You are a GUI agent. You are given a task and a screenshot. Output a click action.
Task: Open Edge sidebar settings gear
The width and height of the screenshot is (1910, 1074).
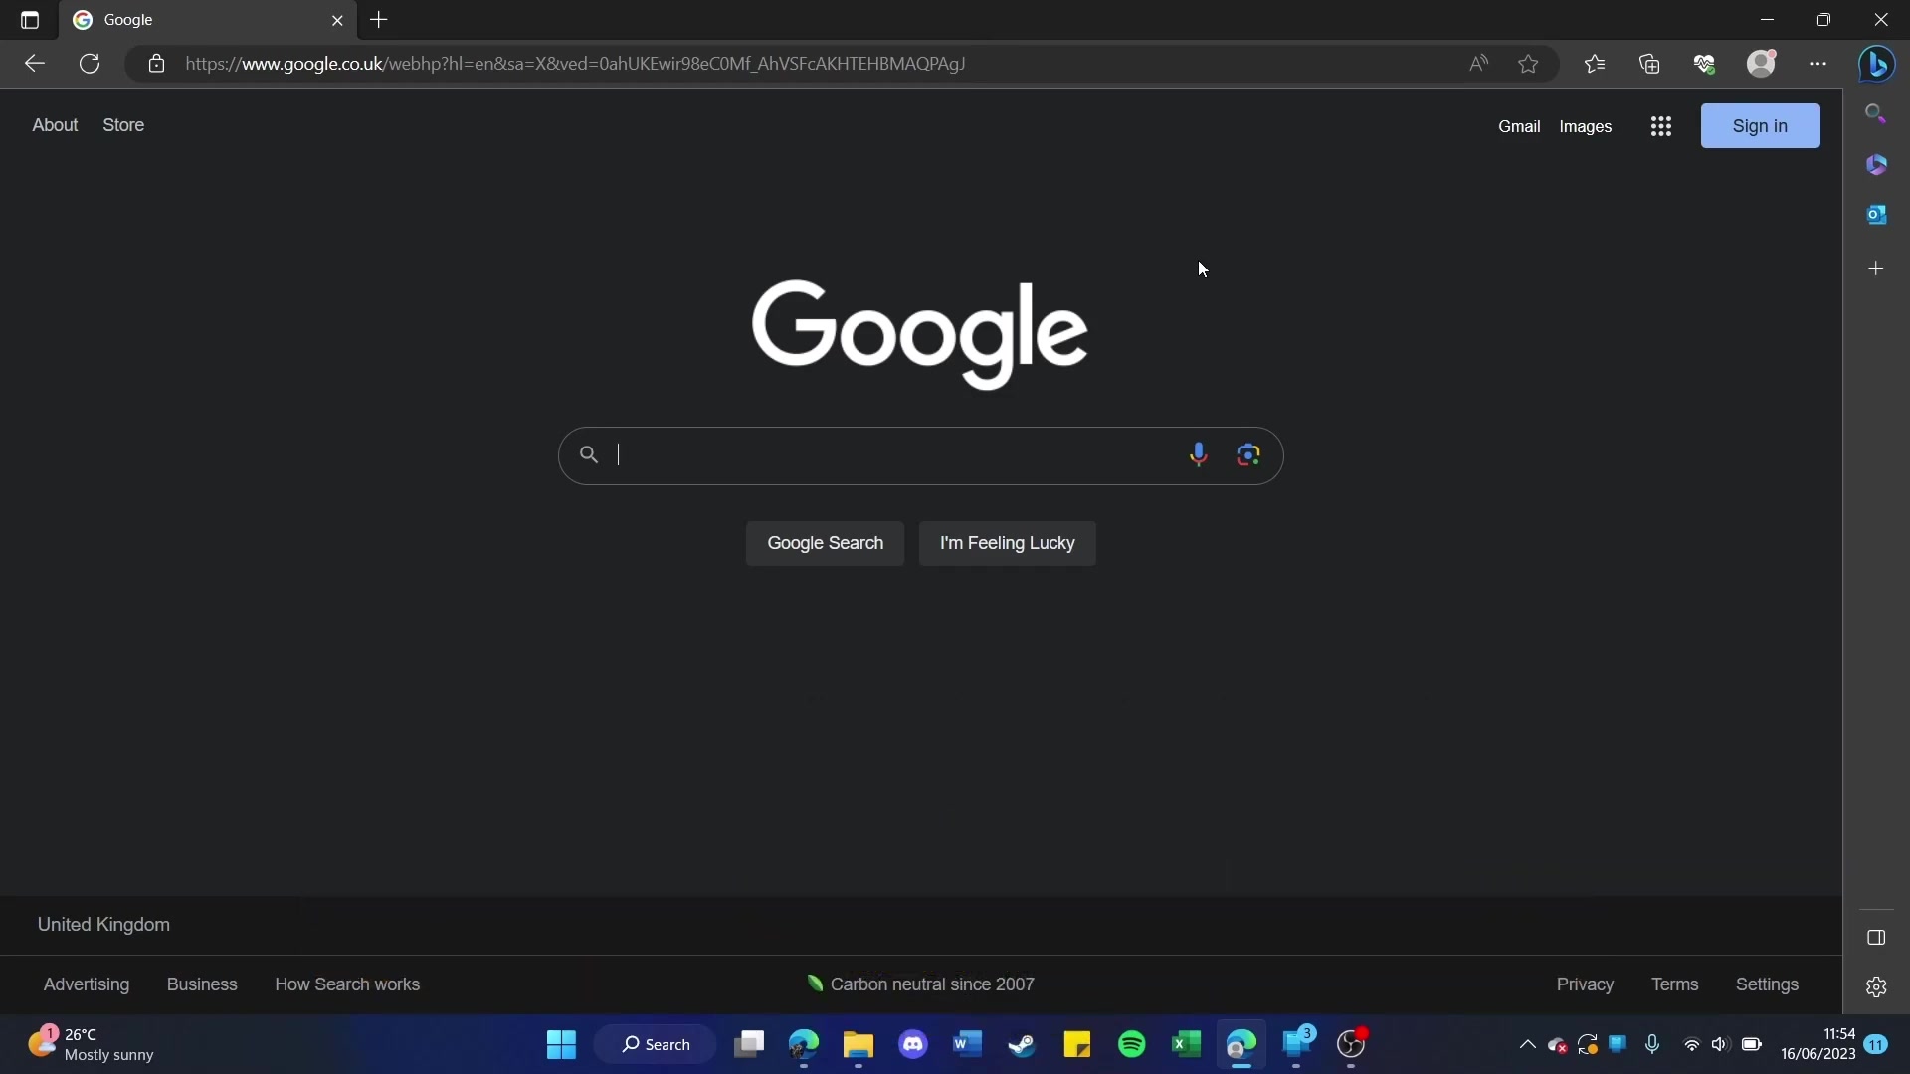point(1876,986)
